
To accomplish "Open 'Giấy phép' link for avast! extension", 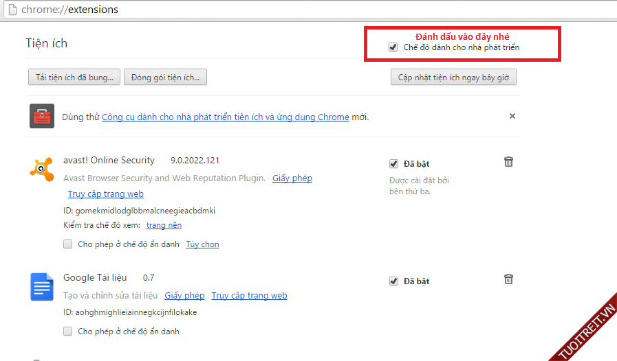I will (292, 178).
